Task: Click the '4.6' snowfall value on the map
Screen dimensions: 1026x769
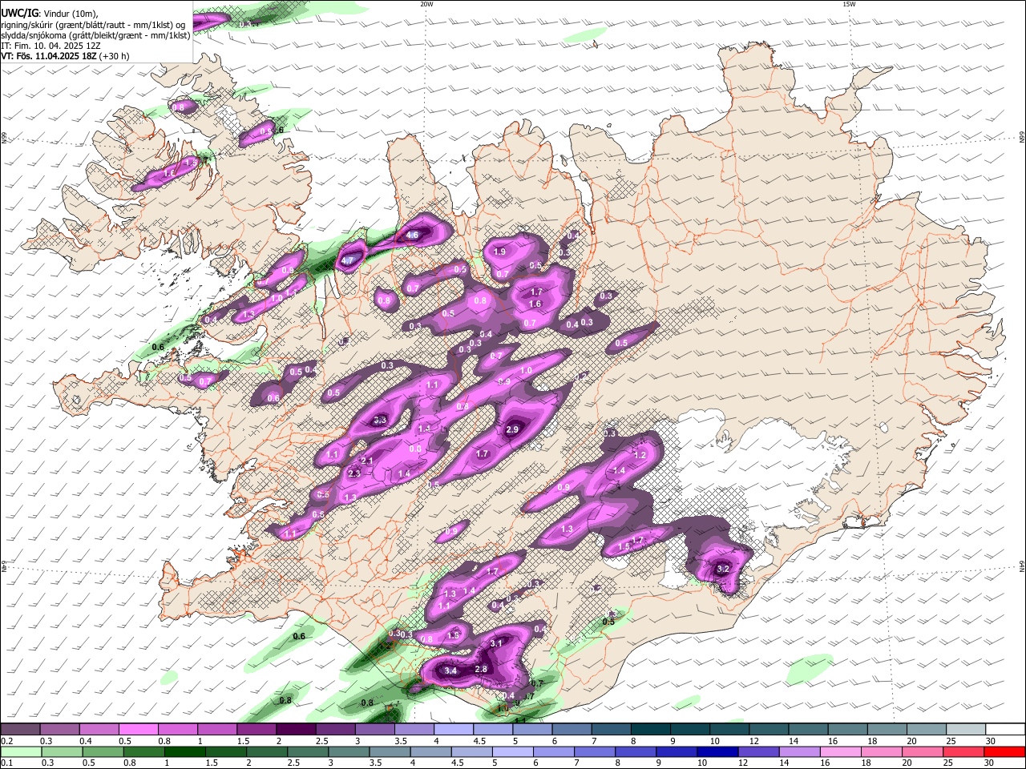Action: [x=413, y=236]
